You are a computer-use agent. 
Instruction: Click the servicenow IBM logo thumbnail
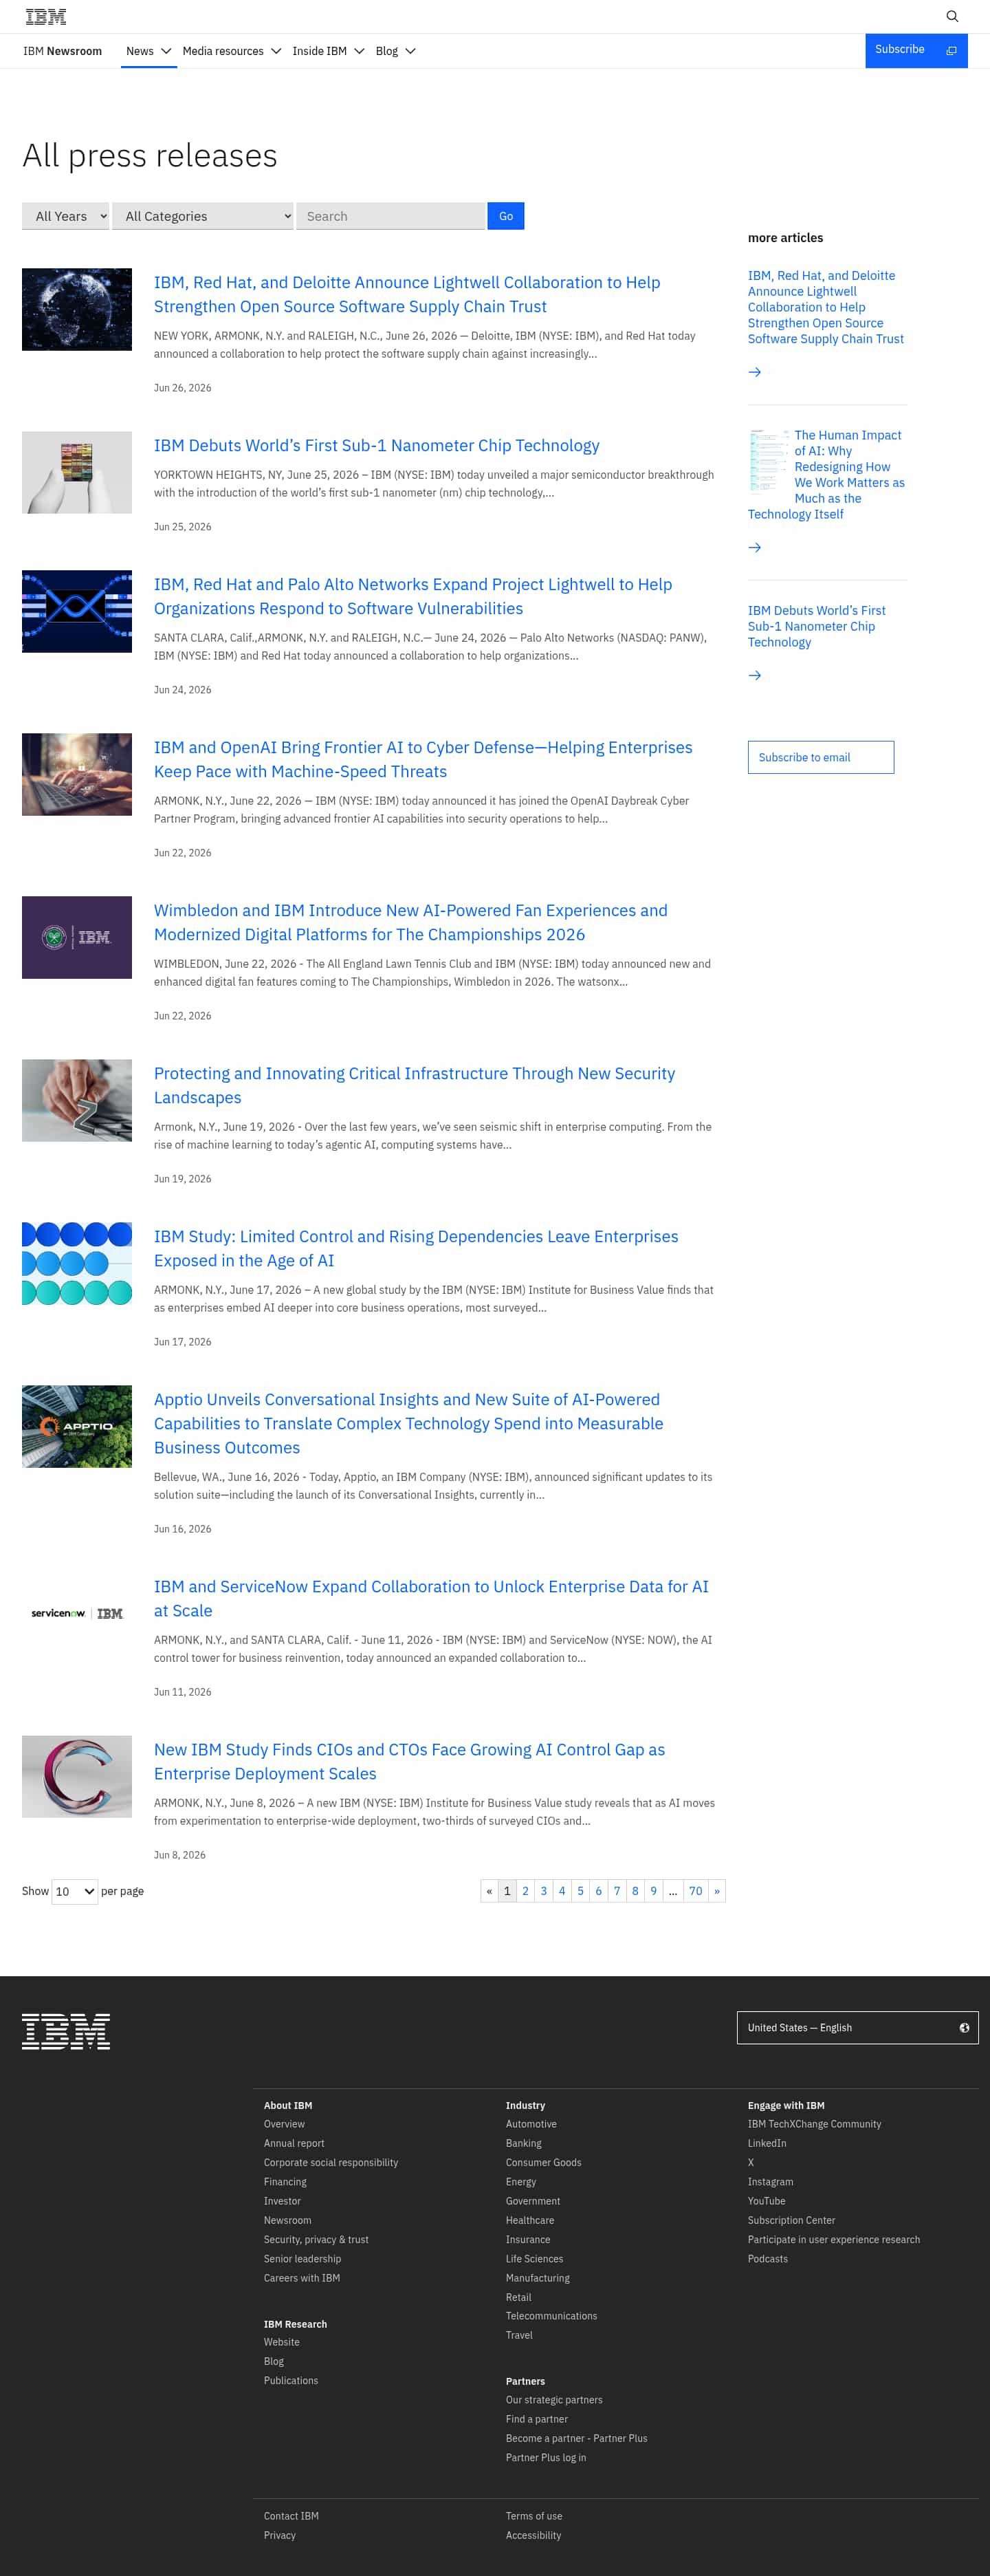(x=77, y=1613)
